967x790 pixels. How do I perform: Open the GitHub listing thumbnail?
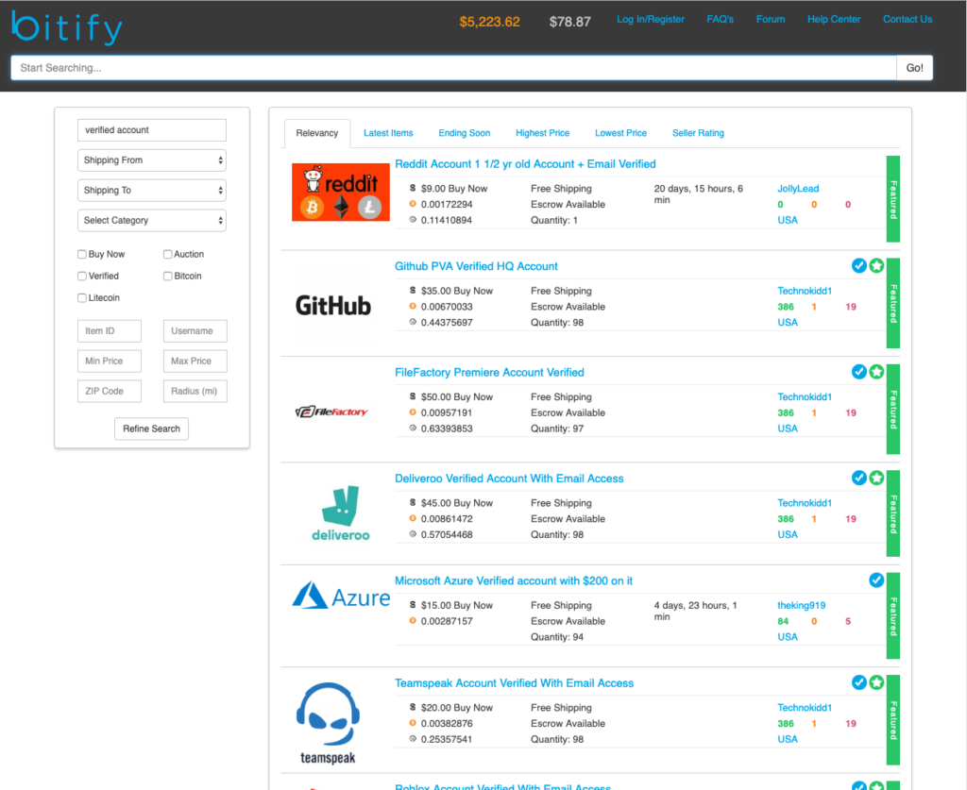coord(333,306)
